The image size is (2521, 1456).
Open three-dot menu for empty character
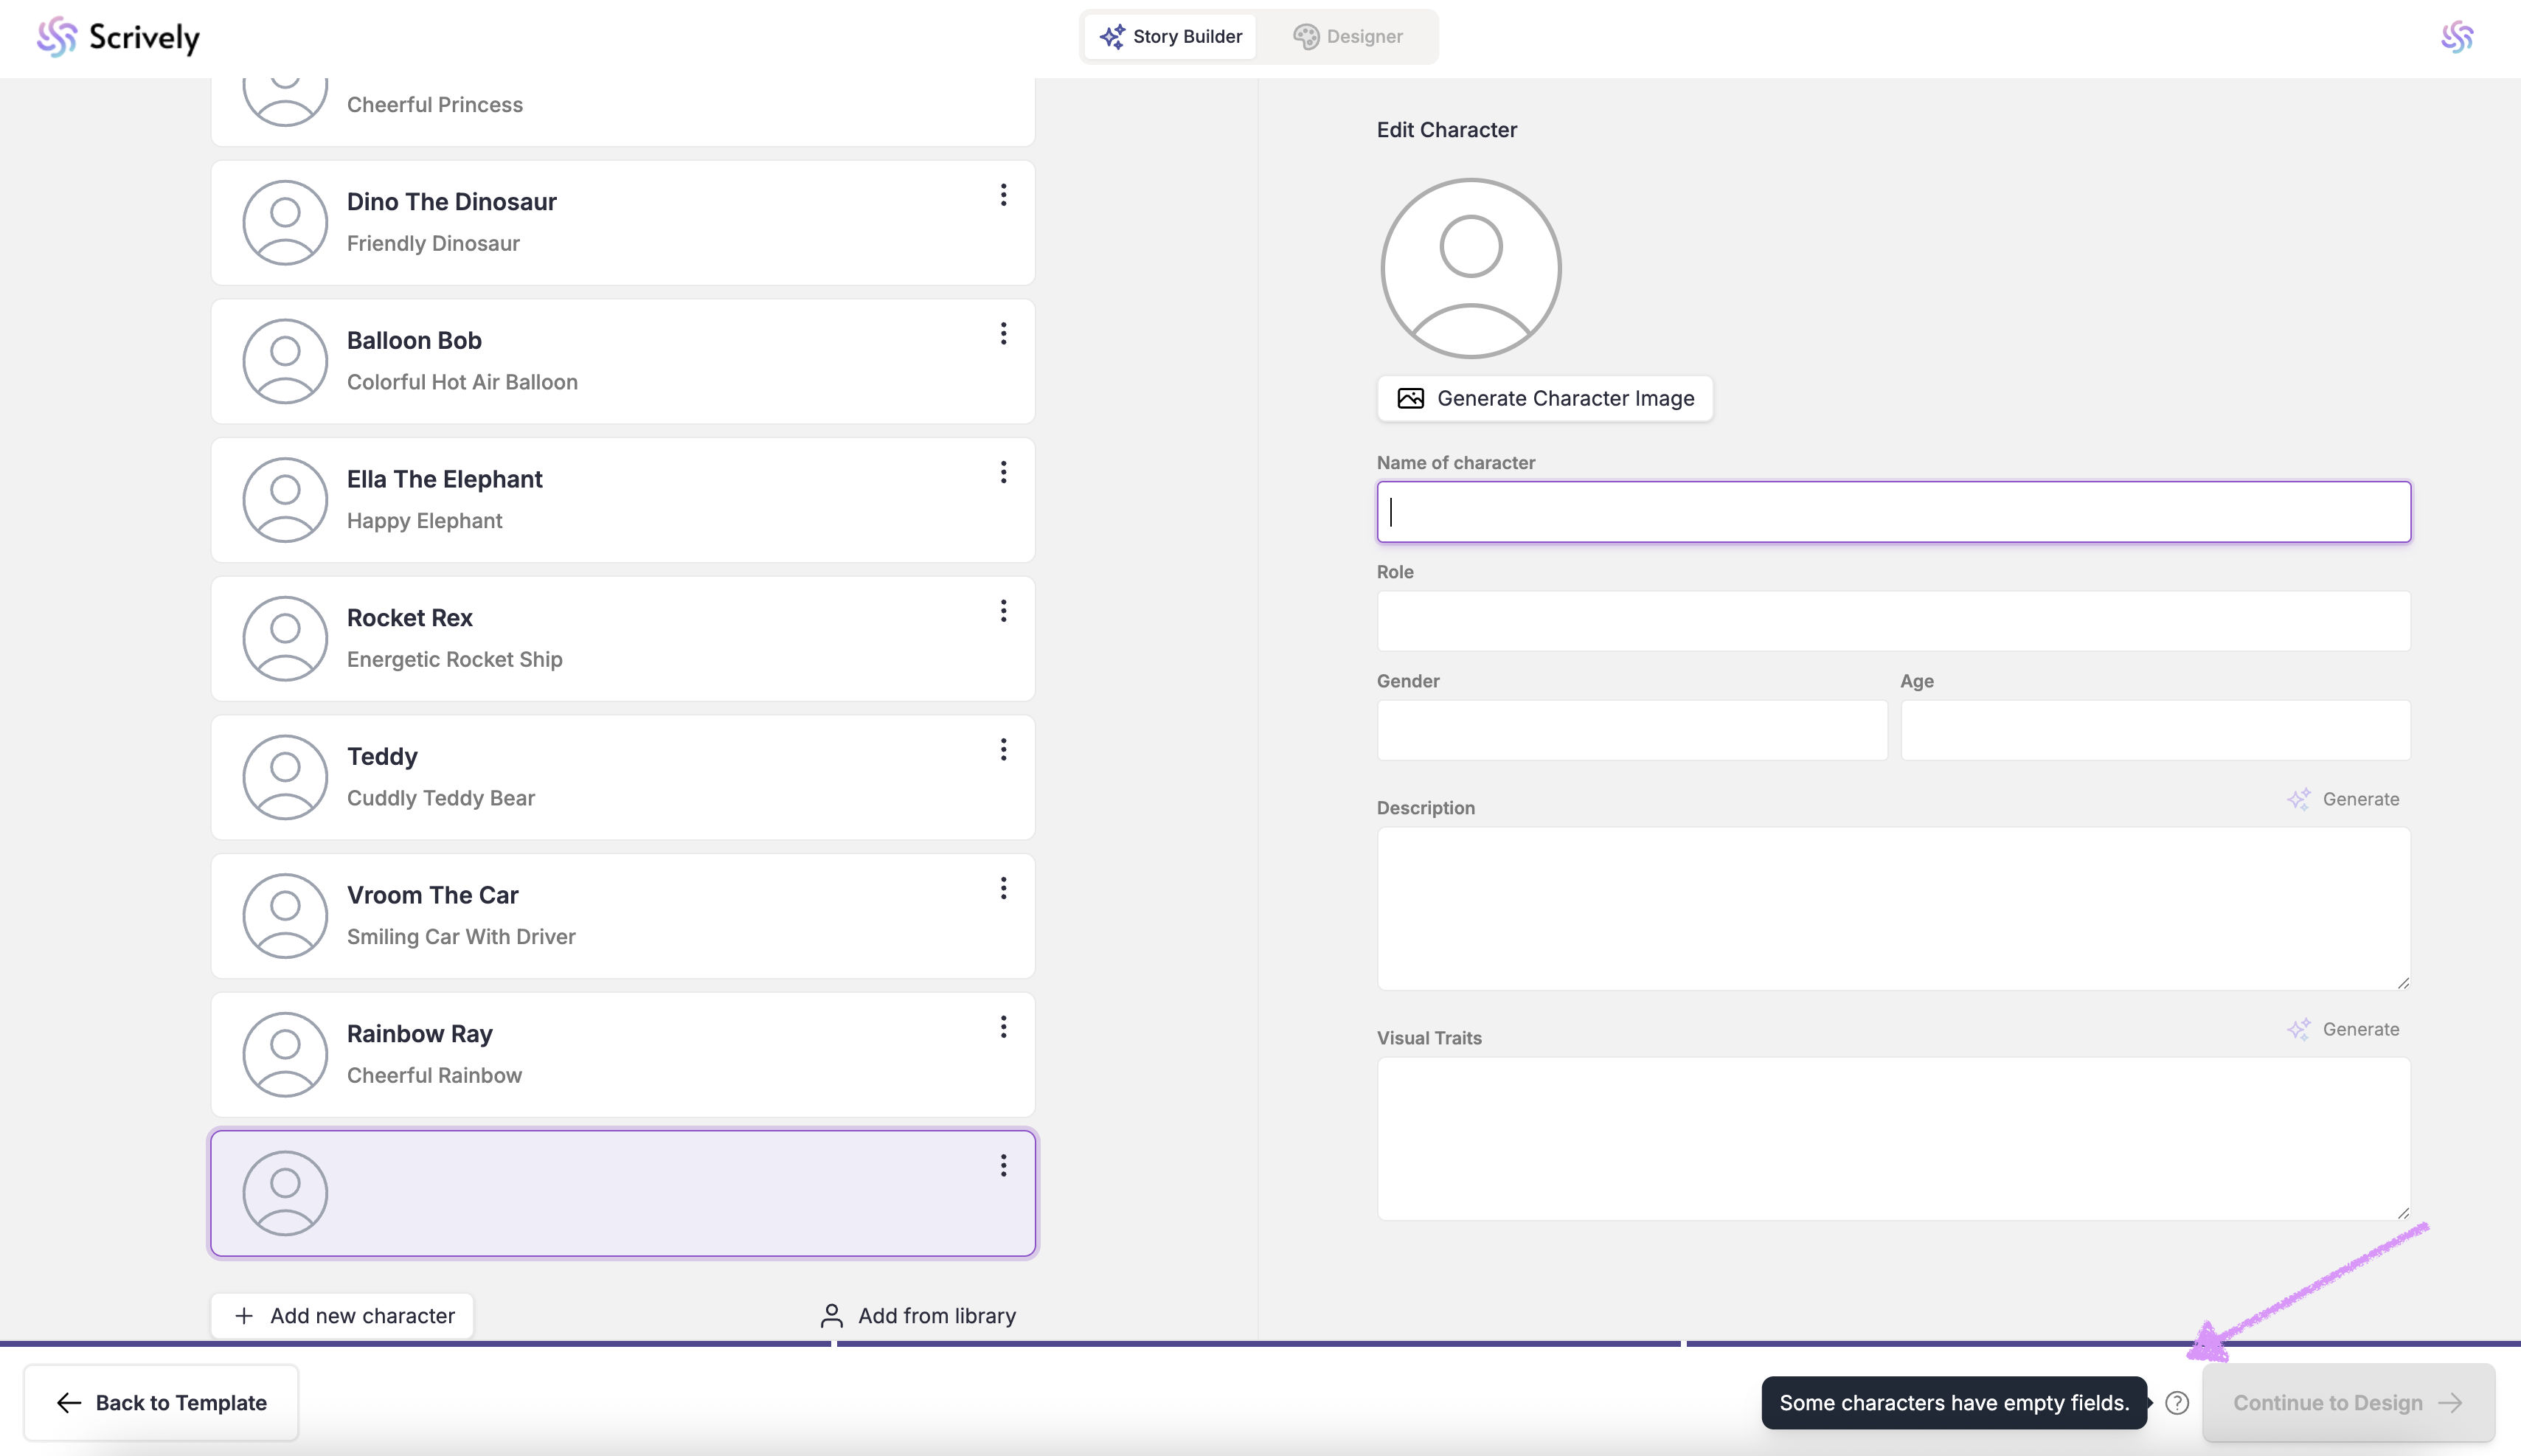click(1003, 1165)
